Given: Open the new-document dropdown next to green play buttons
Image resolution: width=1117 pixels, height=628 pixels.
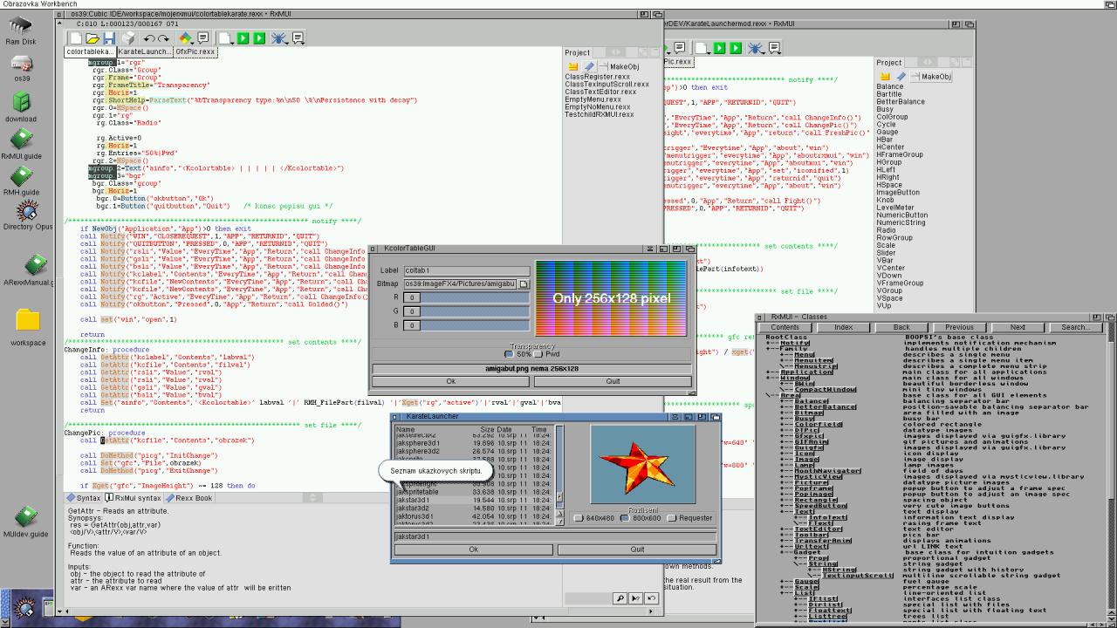Looking at the screenshot, I should tap(225, 38).
